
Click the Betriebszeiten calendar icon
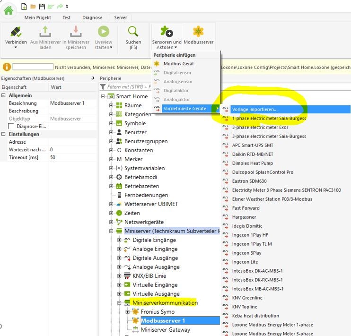click(x=119, y=186)
